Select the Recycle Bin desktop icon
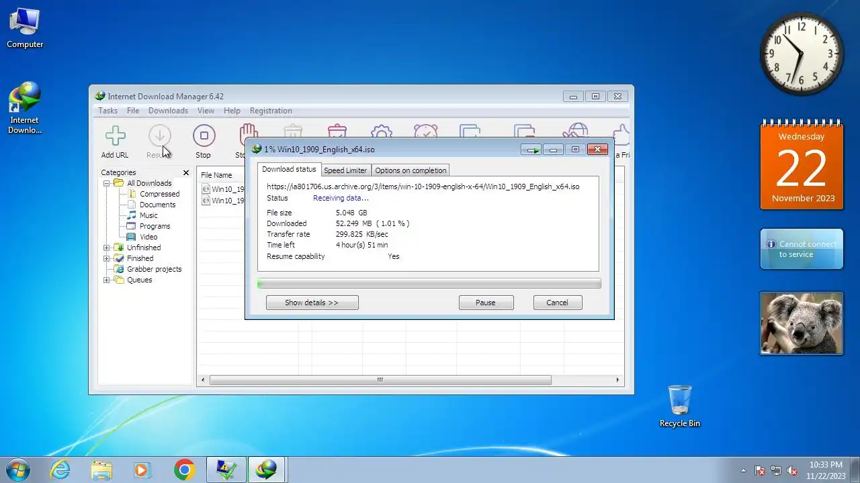 [x=680, y=406]
